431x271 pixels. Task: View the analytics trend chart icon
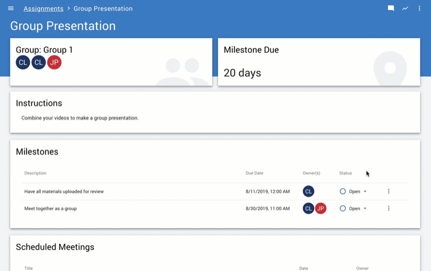pos(405,9)
